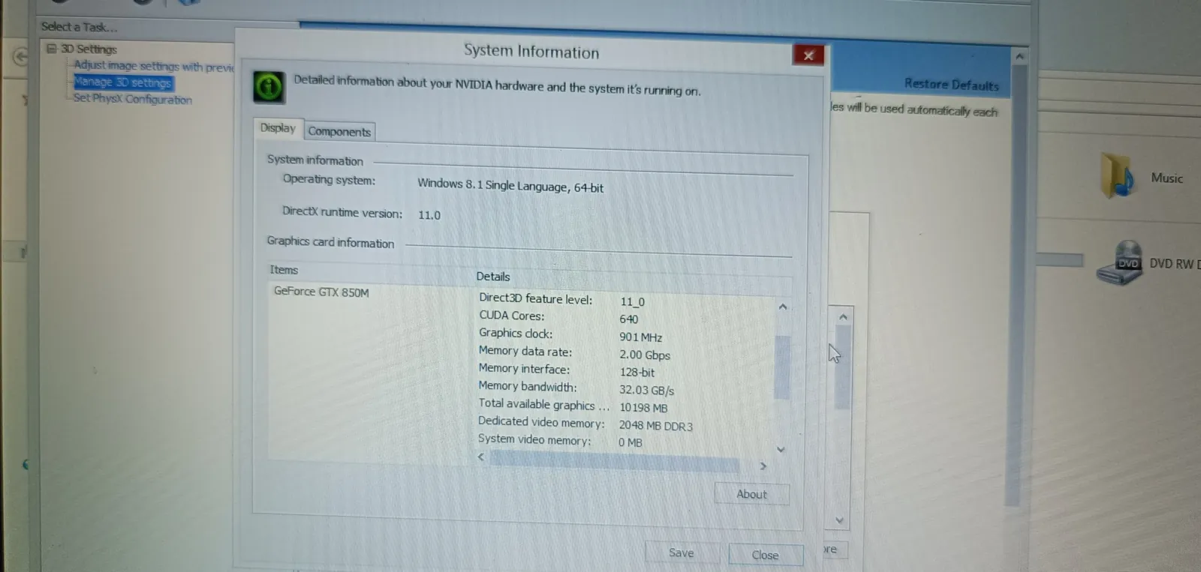Click the Operating system value text
This screenshot has height=572, width=1201.
click(x=510, y=185)
